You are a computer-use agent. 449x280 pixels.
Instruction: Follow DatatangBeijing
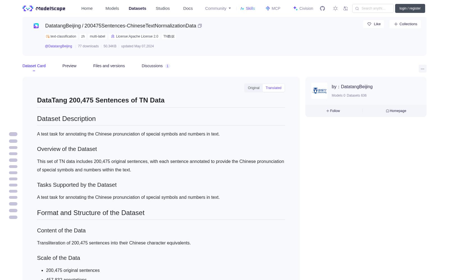coord(333,111)
